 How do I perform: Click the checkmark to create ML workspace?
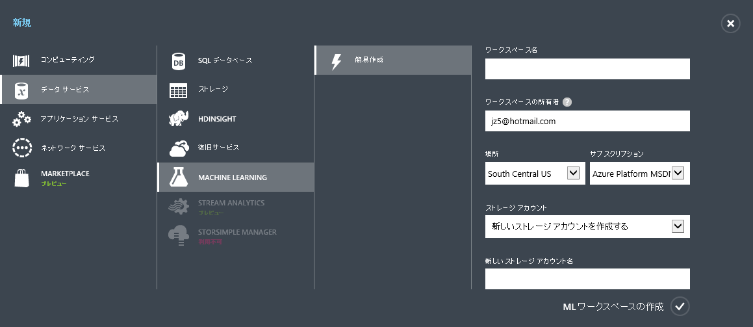point(680,306)
